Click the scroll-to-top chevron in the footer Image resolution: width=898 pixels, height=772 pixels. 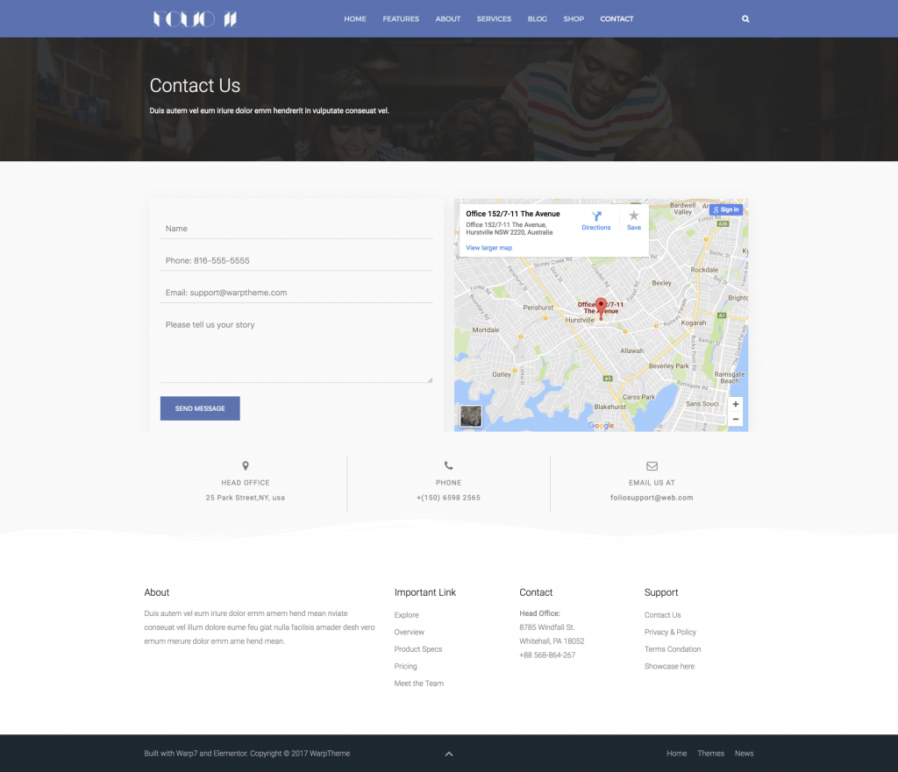448,754
